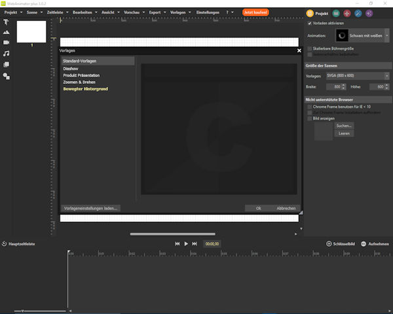The width and height of the screenshot is (393, 314).
Task: Jump to the timeline start
Action: (178, 243)
